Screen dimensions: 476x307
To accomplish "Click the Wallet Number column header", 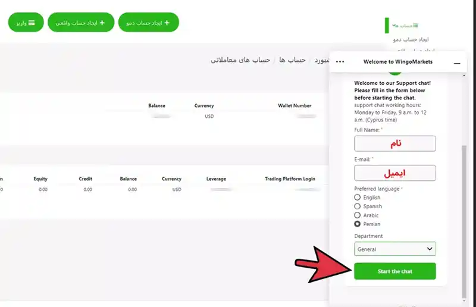I will pos(295,106).
